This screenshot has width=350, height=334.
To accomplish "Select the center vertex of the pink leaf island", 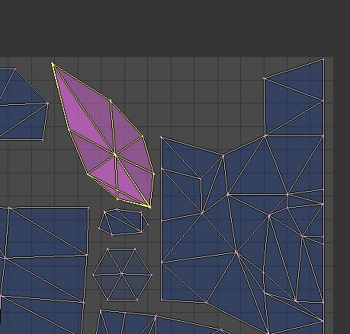I will click(115, 154).
